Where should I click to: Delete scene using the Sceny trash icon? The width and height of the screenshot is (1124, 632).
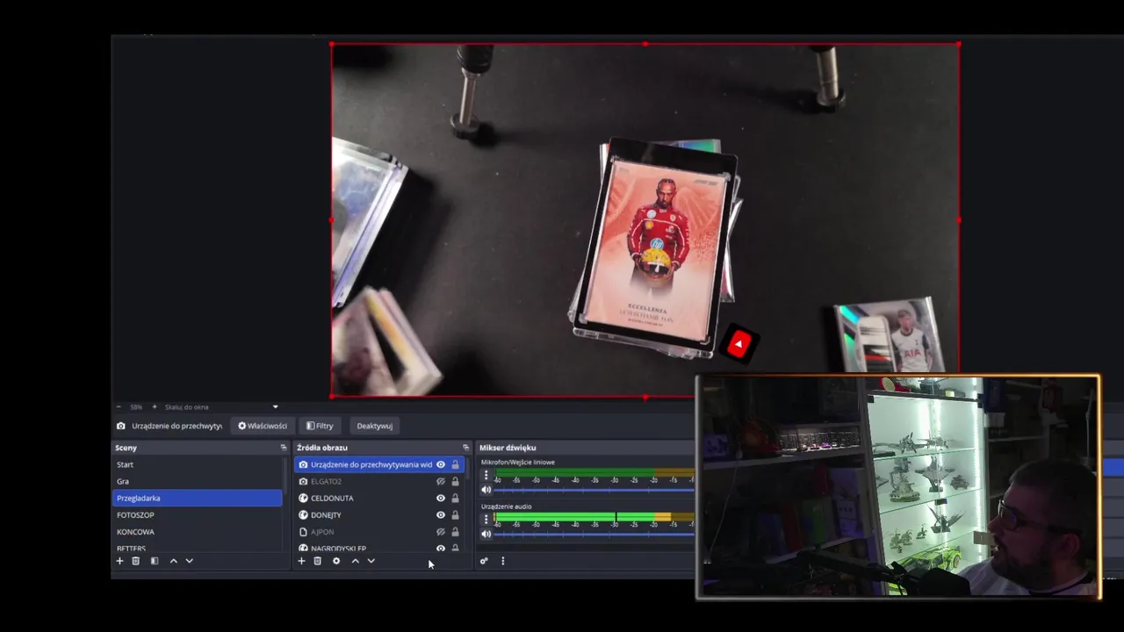(135, 561)
